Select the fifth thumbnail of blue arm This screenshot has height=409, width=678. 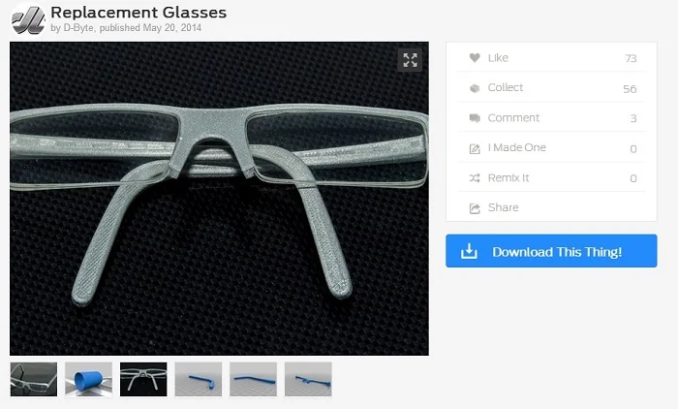tap(253, 379)
